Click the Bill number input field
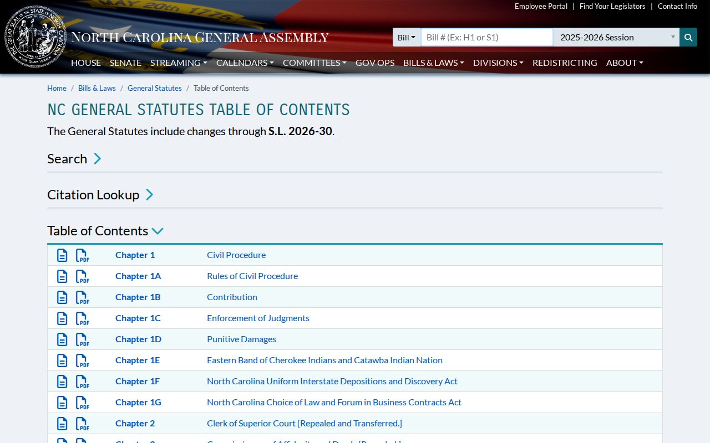 point(487,37)
